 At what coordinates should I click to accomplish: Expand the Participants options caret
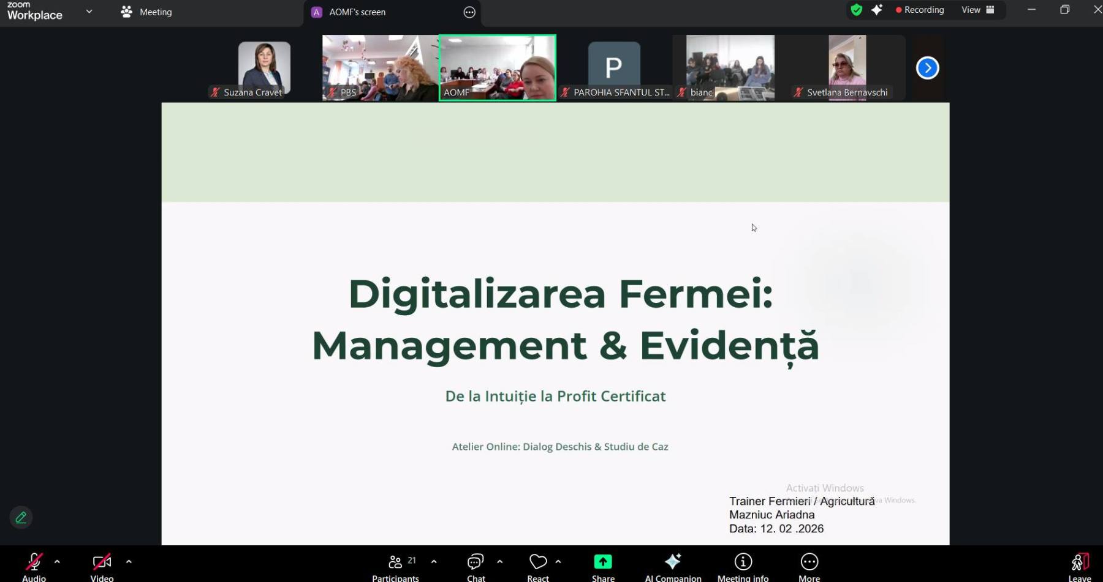tap(434, 561)
